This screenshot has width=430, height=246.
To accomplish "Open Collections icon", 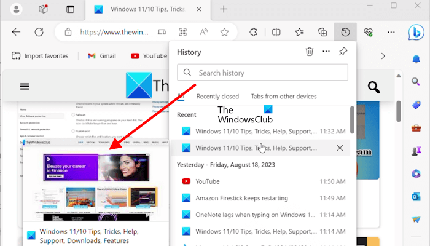I will click(x=322, y=32).
